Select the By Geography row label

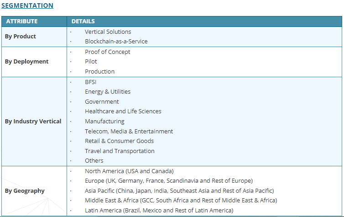25,191
